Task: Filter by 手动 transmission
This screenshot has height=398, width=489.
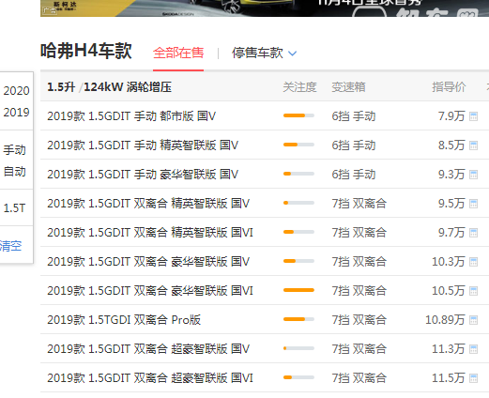Action: tap(14, 150)
